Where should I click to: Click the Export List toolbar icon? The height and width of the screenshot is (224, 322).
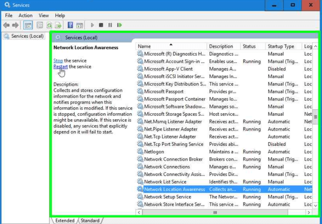click(58, 25)
